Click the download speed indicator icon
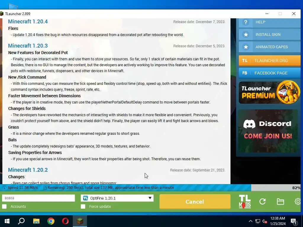303x227 pixels. pos(4,188)
